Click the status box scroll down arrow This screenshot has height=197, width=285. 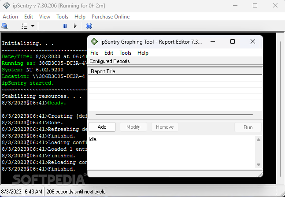click(259, 165)
